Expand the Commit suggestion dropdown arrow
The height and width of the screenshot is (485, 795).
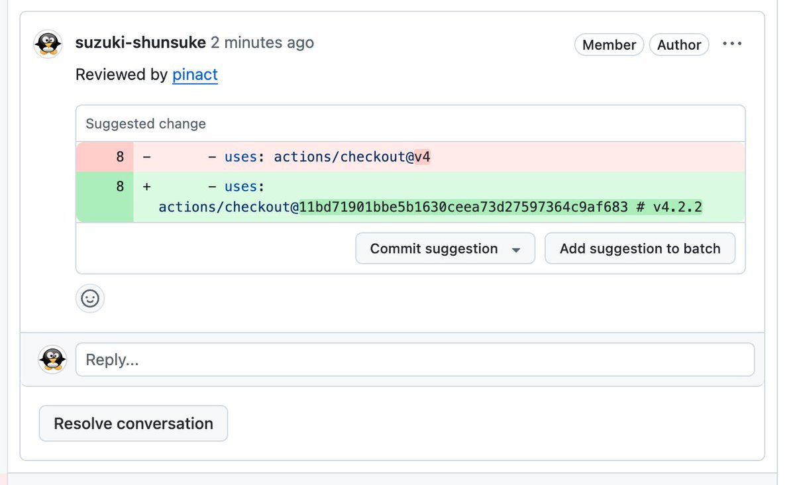pos(516,250)
